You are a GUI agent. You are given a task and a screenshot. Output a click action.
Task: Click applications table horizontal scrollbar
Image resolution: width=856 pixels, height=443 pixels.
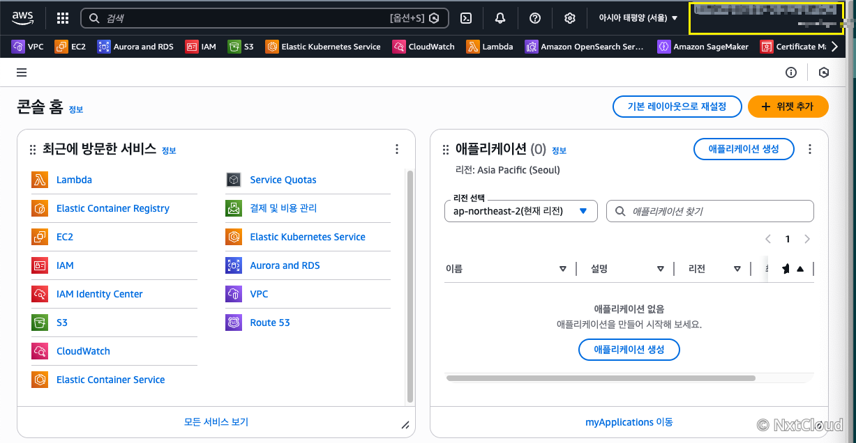point(601,378)
